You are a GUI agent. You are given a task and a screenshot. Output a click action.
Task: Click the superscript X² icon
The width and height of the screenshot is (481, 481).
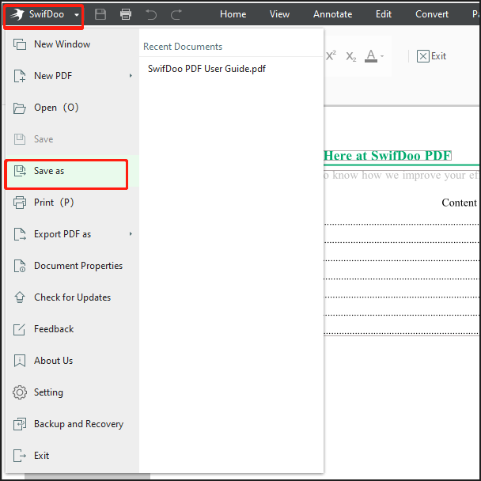(331, 56)
